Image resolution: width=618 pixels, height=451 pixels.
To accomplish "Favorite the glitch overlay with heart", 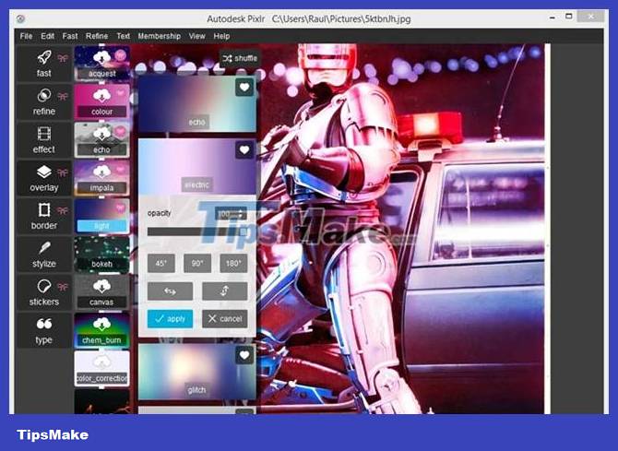I will 244,356.
